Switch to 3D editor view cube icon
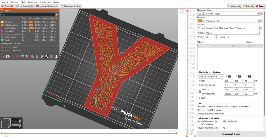 click(x=6, y=123)
